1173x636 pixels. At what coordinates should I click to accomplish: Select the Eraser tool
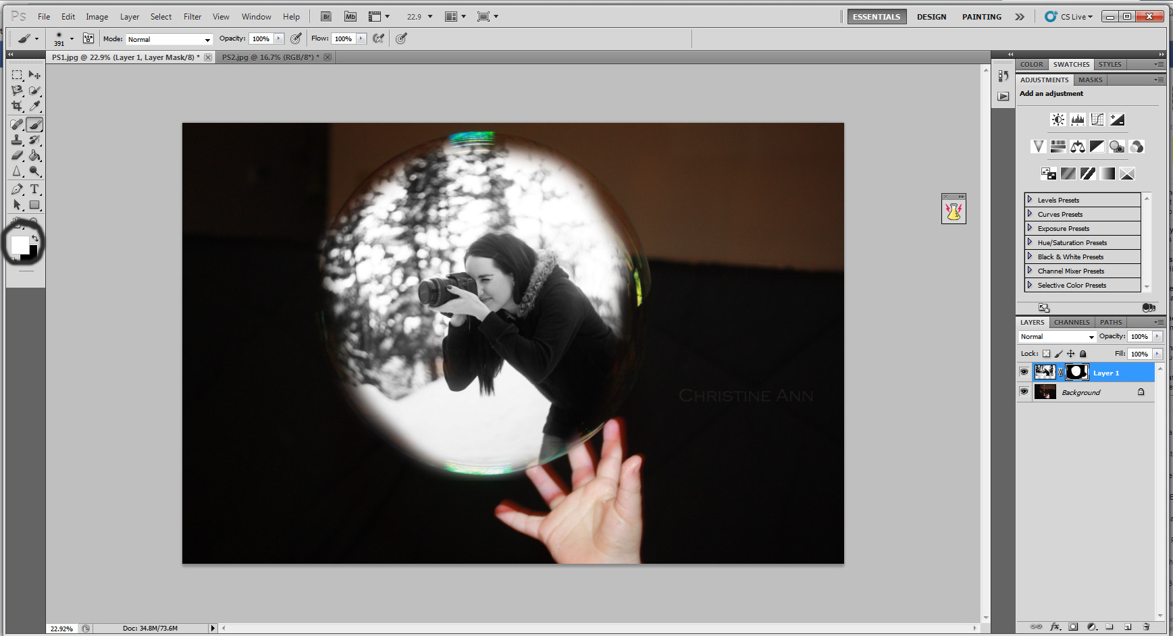pos(17,155)
